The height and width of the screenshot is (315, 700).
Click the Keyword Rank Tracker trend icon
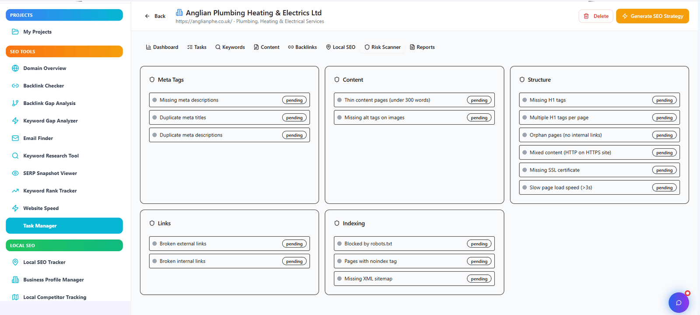point(15,191)
